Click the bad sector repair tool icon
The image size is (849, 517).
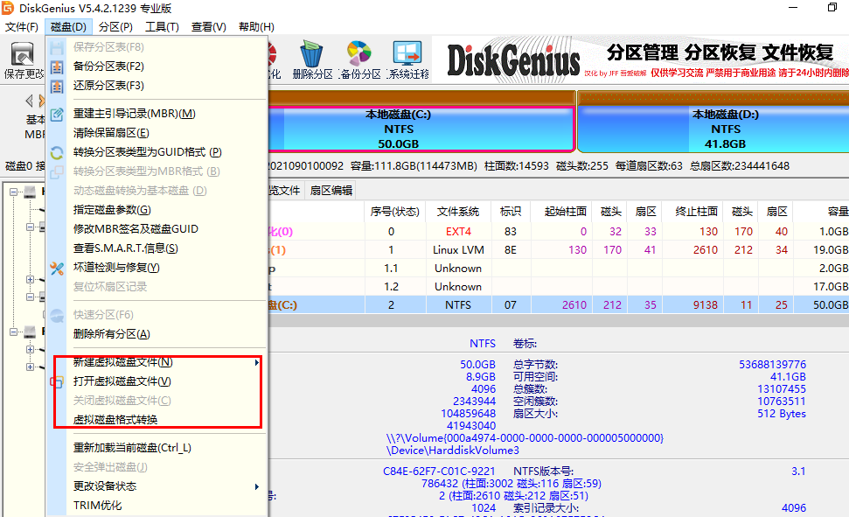(57, 268)
